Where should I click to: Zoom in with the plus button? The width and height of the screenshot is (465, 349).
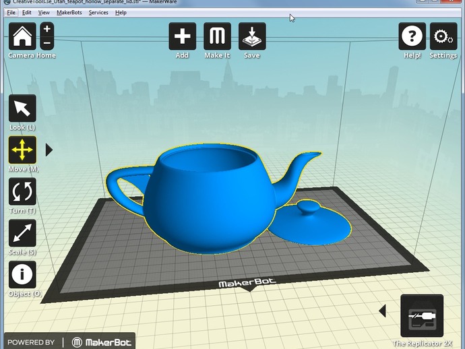(47, 29)
